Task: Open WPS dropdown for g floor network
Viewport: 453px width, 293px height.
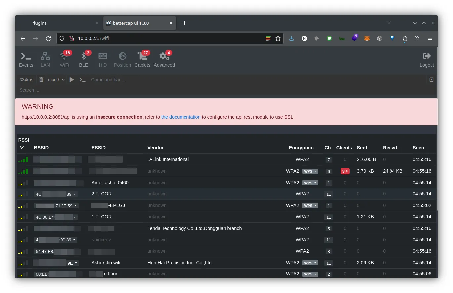Action: [x=310, y=274]
